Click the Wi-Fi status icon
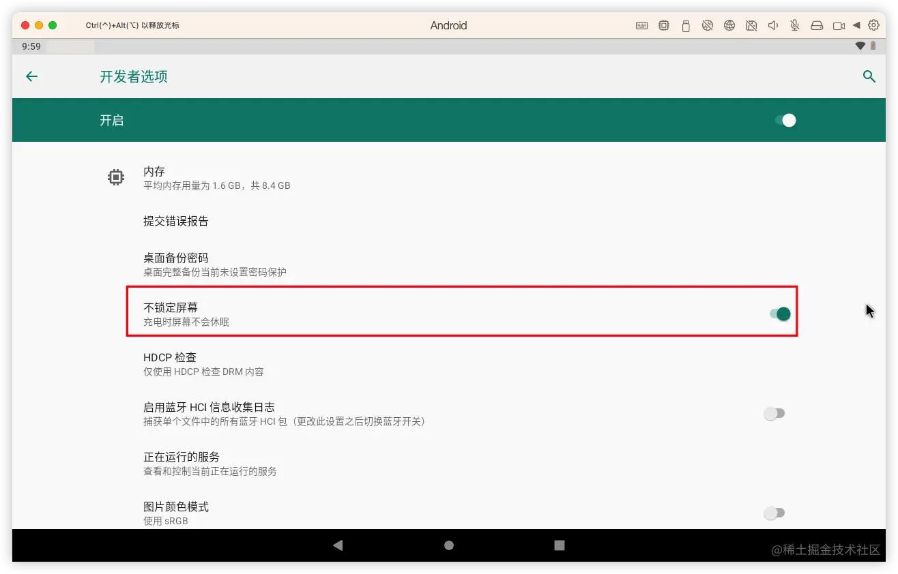 click(x=860, y=46)
